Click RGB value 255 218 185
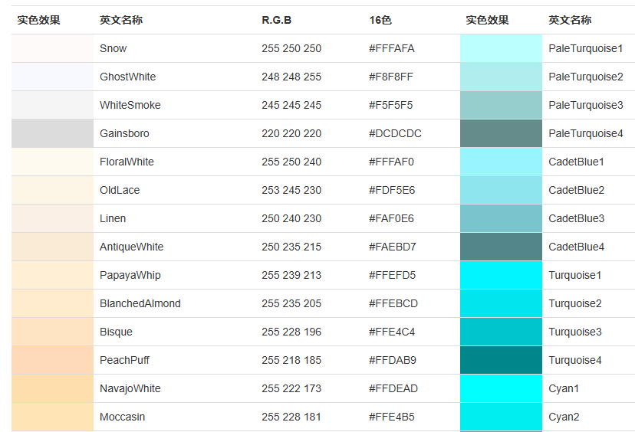 pos(291,360)
